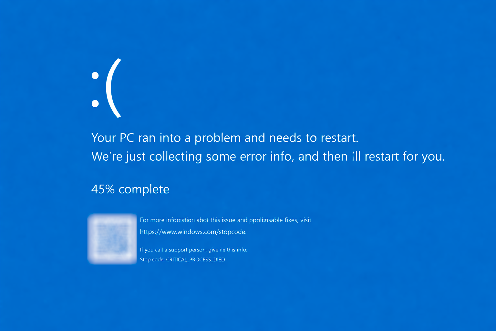Click the word "visit" before the URL
The height and width of the screenshot is (331, 496).
(x=306, y=220)
